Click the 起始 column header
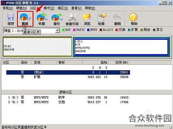Viewport: 173px width, 129px height. (x=96, y=62)
